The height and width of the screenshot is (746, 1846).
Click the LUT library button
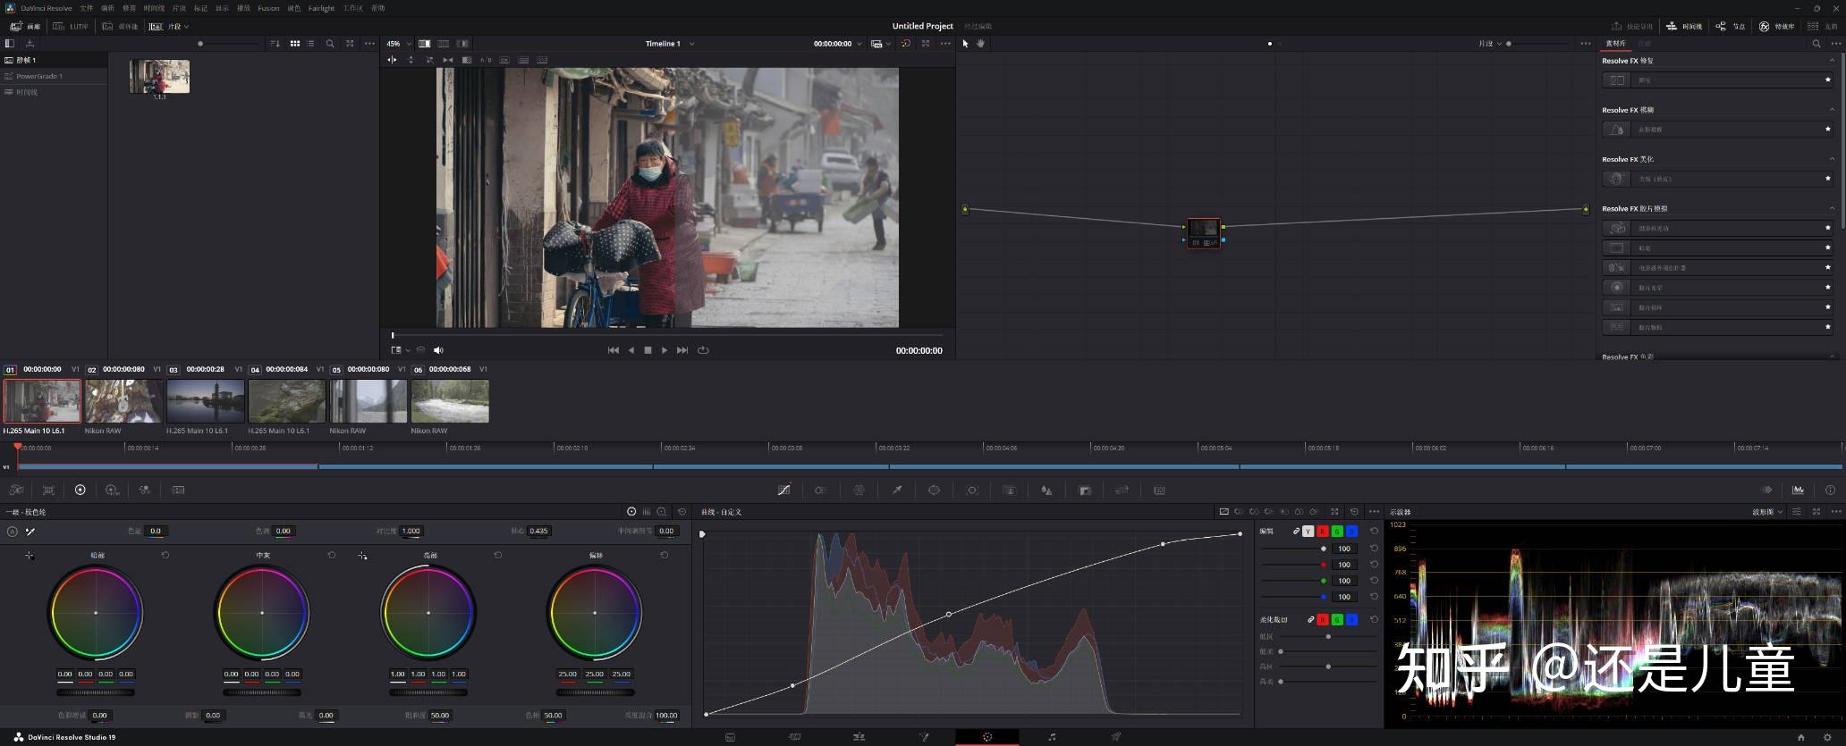(x=72, y=27)
